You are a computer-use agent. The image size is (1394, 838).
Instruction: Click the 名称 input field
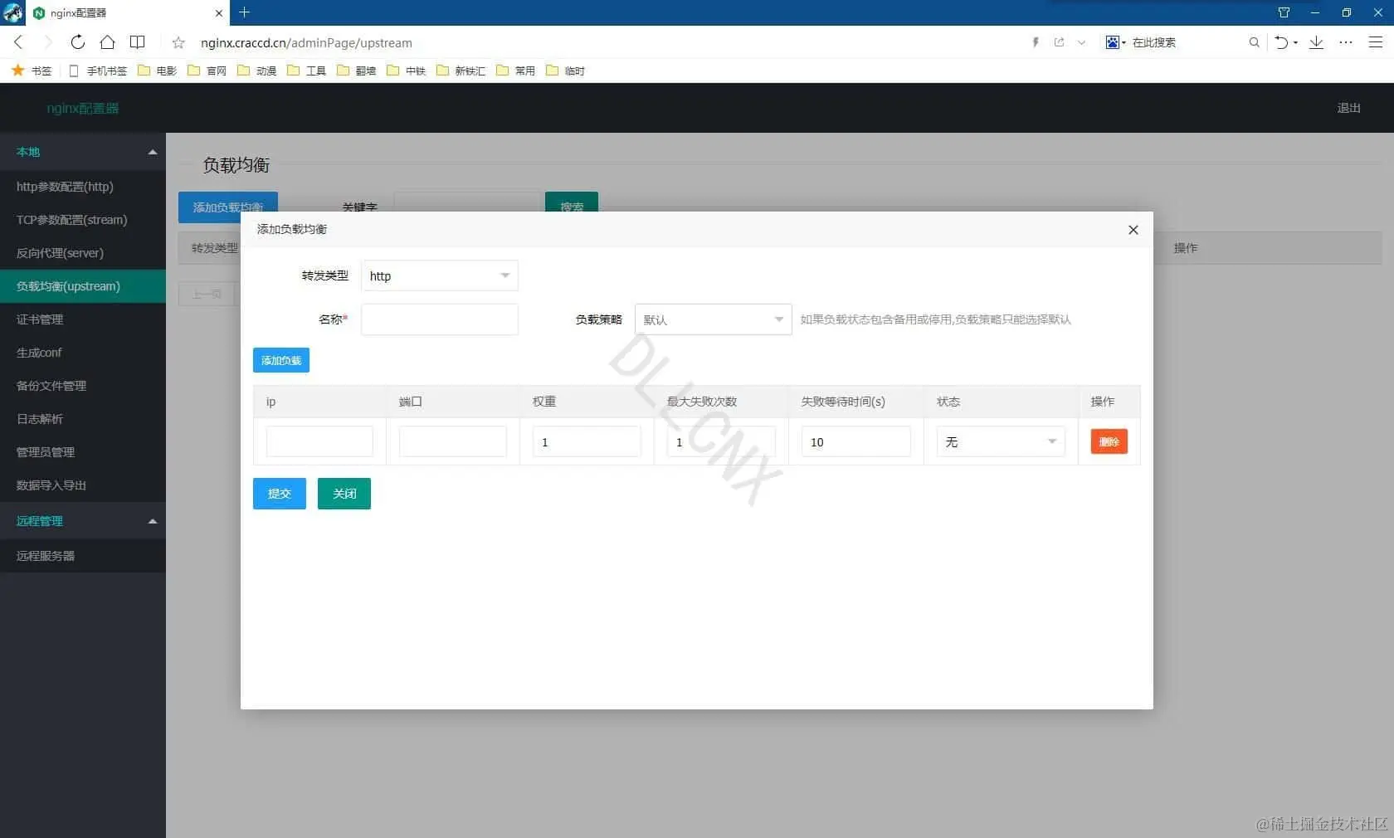coord(439,319)
